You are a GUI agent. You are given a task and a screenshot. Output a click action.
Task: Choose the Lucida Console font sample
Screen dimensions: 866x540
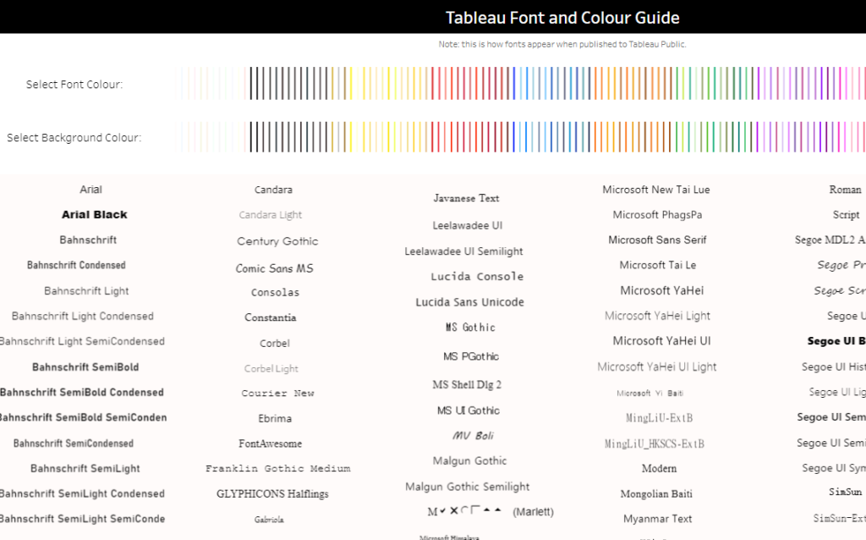click(477, 277)
